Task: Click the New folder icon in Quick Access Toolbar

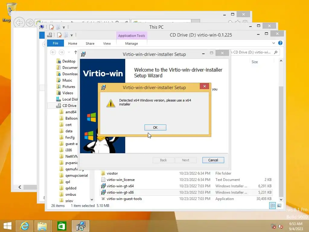Action: [x=66, y=35]
